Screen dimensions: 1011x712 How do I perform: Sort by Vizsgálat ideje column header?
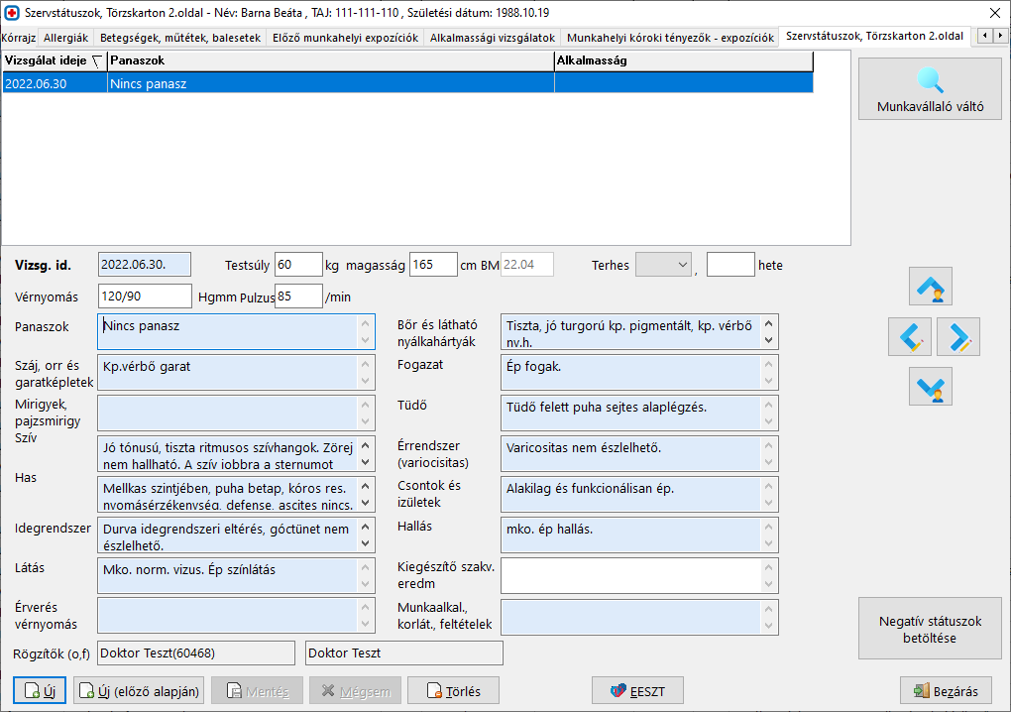pyautogui.click(x=54, y=61)
